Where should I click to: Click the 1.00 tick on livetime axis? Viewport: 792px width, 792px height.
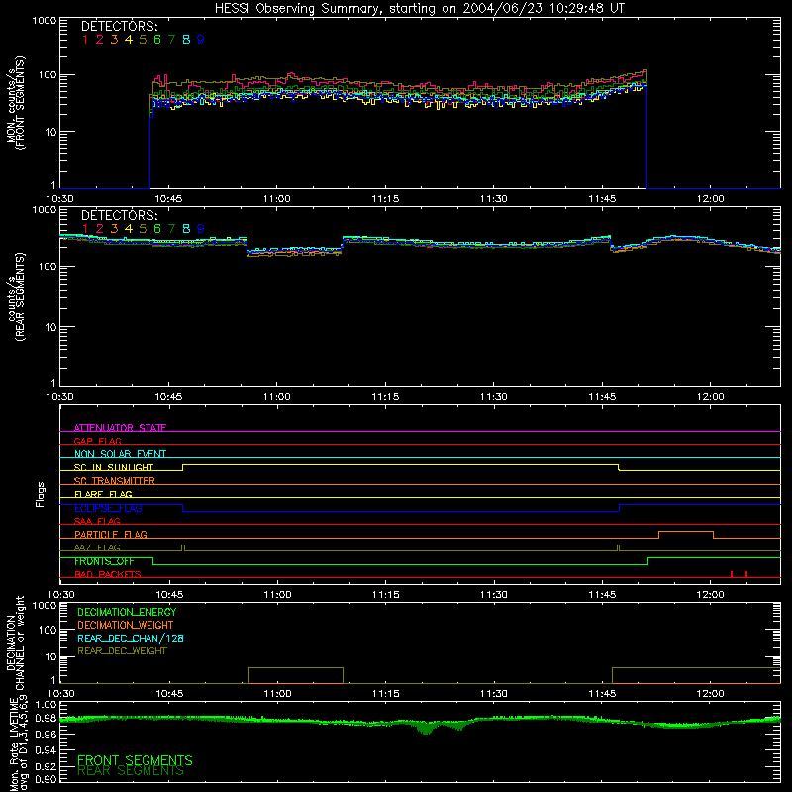point(46,705)
